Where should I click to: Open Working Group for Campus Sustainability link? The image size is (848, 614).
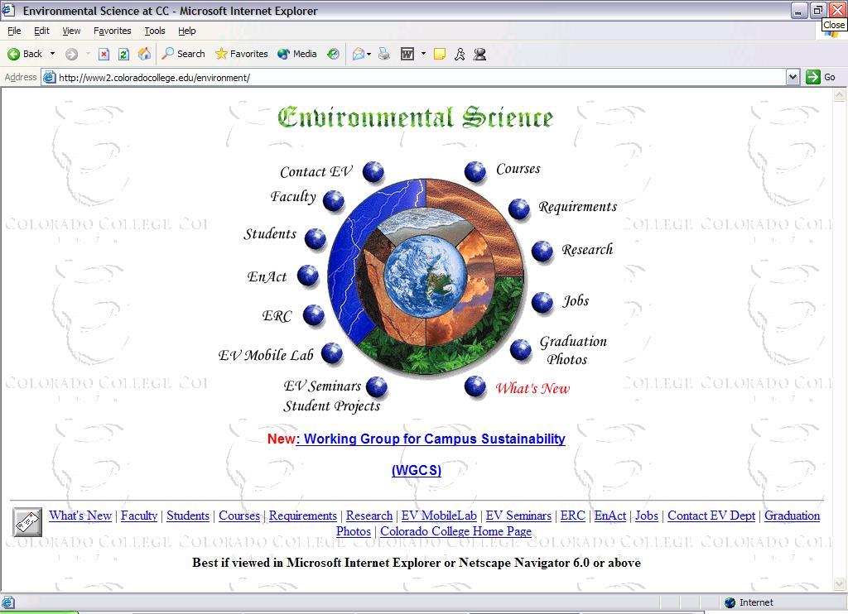tap(431, 439)
